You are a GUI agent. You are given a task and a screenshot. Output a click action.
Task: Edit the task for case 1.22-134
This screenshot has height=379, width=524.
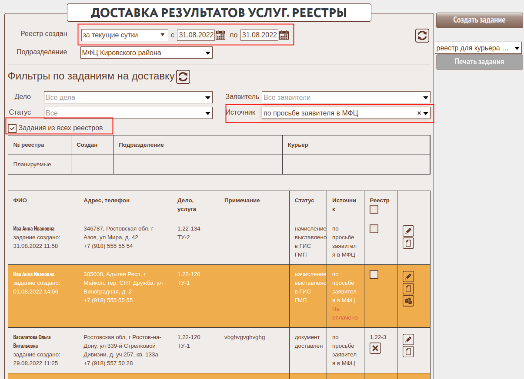pos(408,231)
